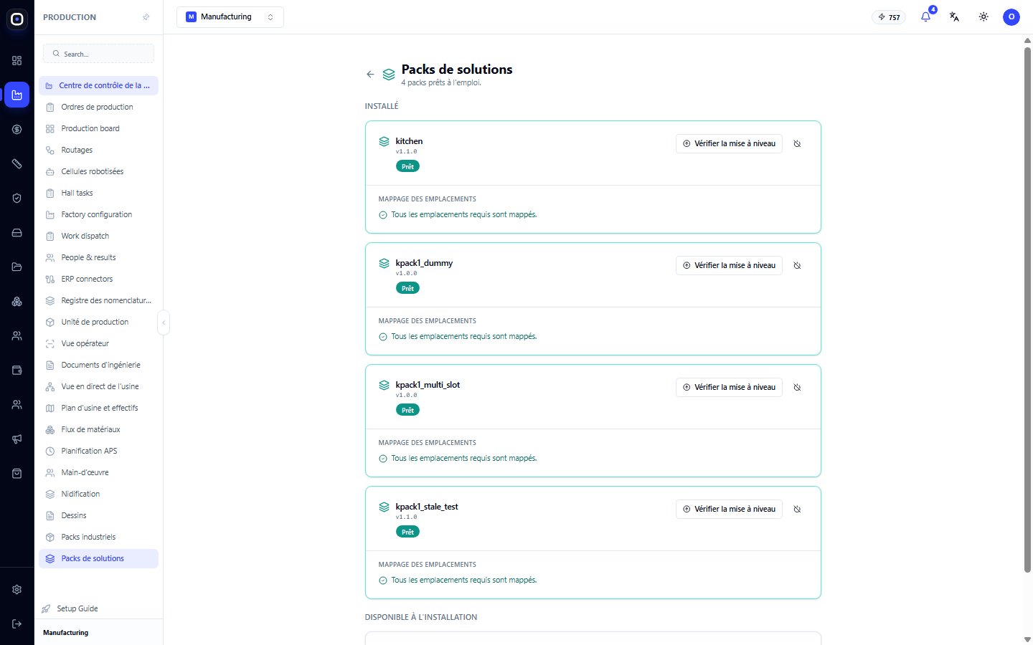Image resolution: width=1033 pixels, height=645 pixels.
Task: Click the logout icon in the rail
Action: coord(17,624)
